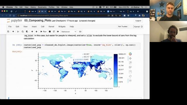Restart the kernel icon
The image size is (187, 105).
pyautogui.click(x=54, y=32)
